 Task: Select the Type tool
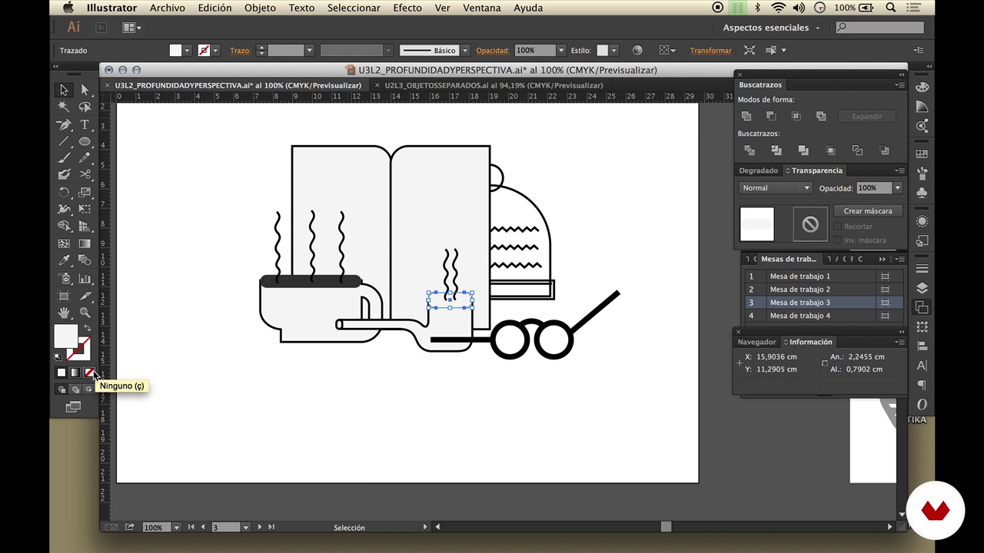[85, 124]
